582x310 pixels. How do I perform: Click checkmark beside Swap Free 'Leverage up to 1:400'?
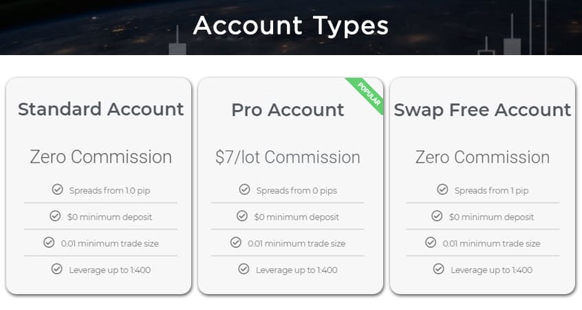pos(438,269)
